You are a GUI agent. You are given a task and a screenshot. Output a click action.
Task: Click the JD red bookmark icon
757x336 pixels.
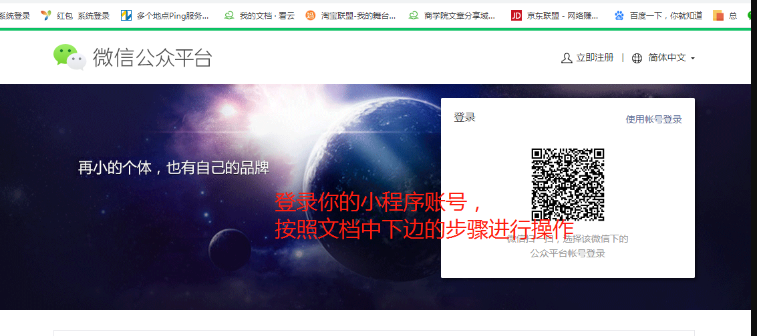[516, 15]
